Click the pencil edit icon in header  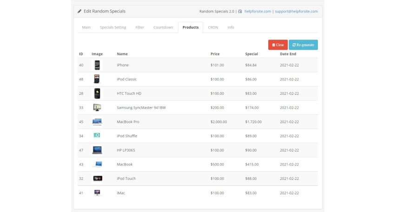(79, 11)
